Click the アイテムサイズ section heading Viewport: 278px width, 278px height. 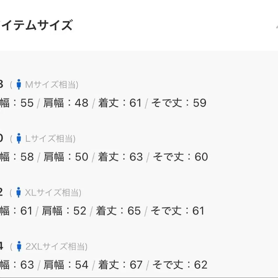(36, 25)
